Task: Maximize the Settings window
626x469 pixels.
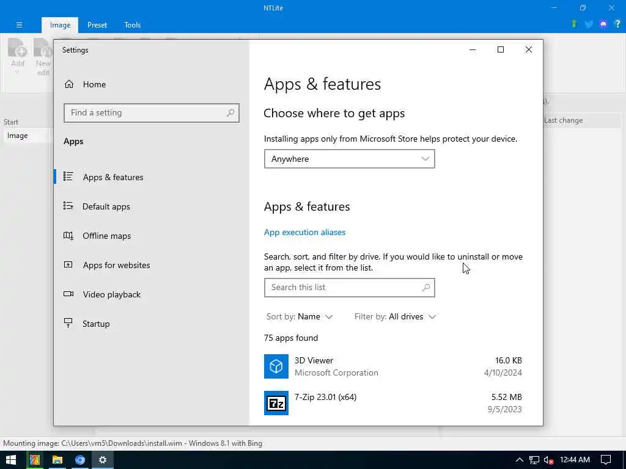Action: click(501, 49)
